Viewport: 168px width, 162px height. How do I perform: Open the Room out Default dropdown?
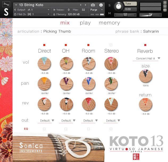tap(90, 121)
